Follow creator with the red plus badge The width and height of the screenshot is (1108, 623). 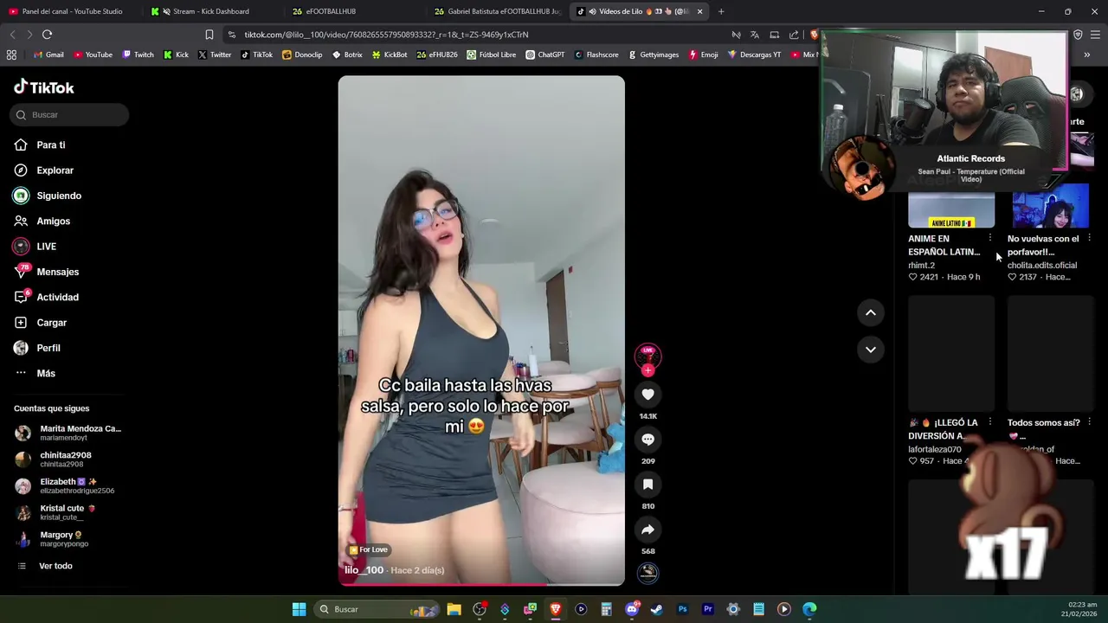pyautogui.click(x=647, y=370)
